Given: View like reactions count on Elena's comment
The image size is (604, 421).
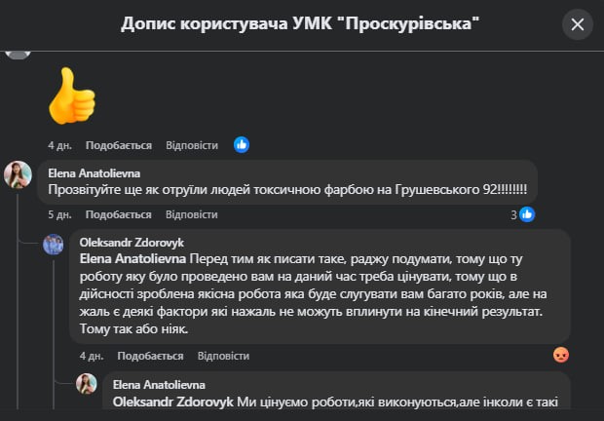Looking at the screenshot, I should click(x=520, y=214).
